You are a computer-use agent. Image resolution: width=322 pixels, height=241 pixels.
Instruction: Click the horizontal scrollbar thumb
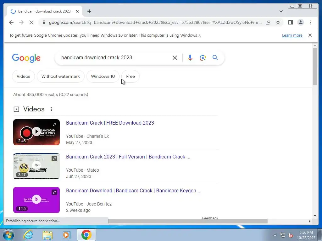[188, 221]
